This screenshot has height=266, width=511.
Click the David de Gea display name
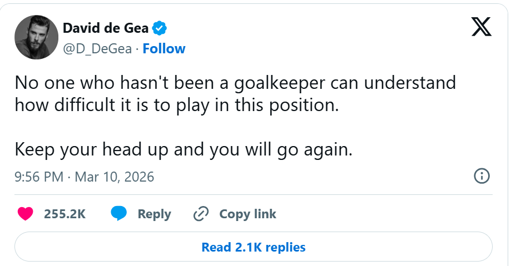[106, 27]
